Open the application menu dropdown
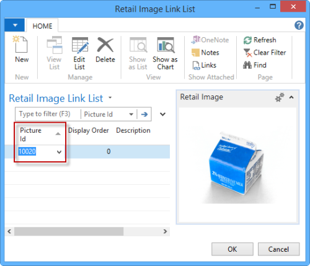The image size is (310, 266). click(x=15, y=25)
